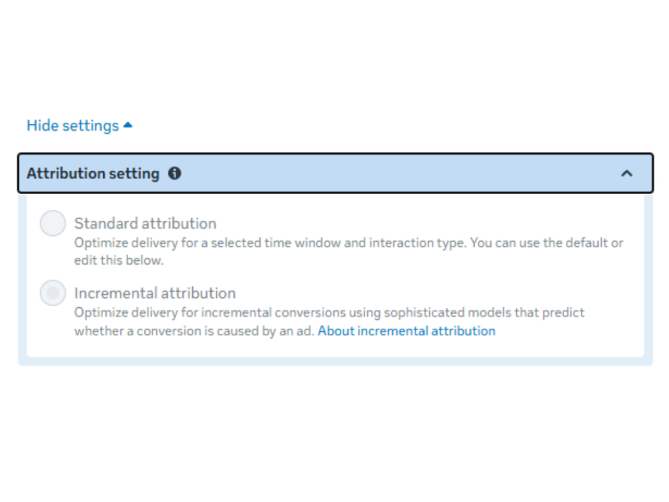Click the blank area below the Incremental attribution description
Screen dimensions: 669x502
(327, 348)
